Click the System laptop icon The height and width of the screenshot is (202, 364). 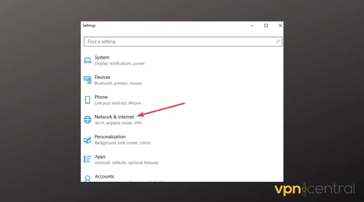[87, 60]
